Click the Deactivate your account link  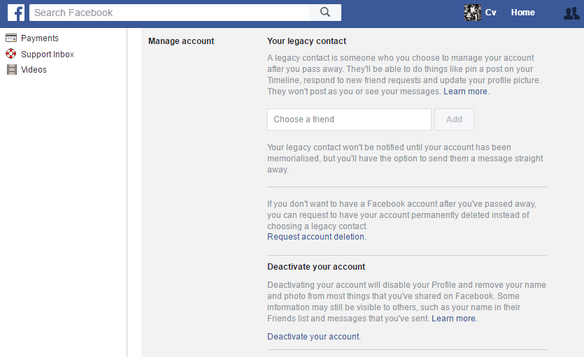[x=313, y=337]
